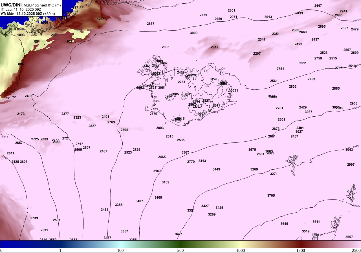Click the height value 3645
Screen dimensions: 361x253
(284, 224)
